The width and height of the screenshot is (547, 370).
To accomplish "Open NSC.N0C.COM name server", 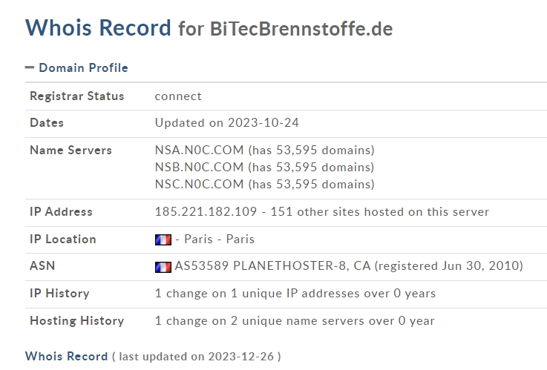I will (x=199, y=185).
